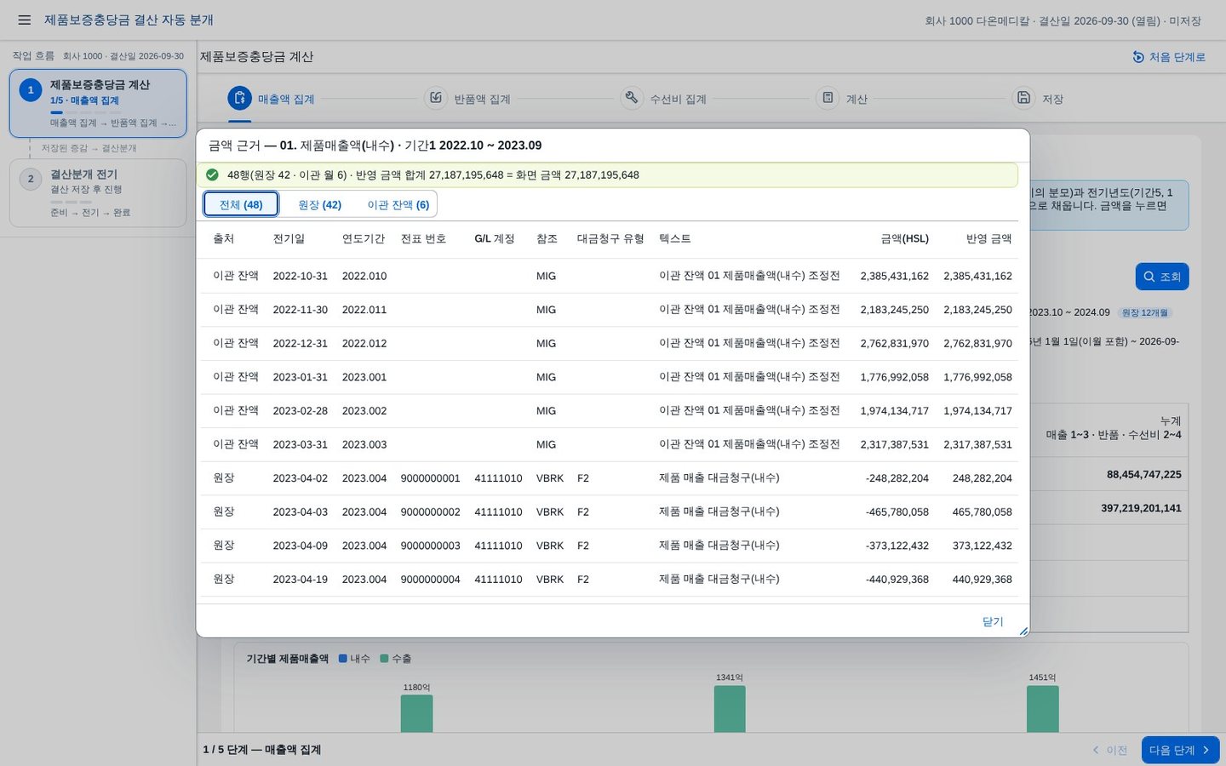Click amount -248,282,204
The width and height of the screenshot is (1226, 766).
(897, 478)
